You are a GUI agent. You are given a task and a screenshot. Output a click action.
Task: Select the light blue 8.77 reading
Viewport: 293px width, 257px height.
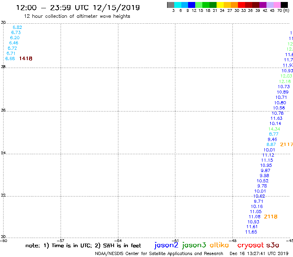(x=274, y=134)
